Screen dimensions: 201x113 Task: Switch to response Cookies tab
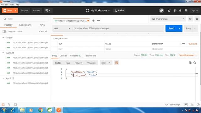tap(63, 56)
